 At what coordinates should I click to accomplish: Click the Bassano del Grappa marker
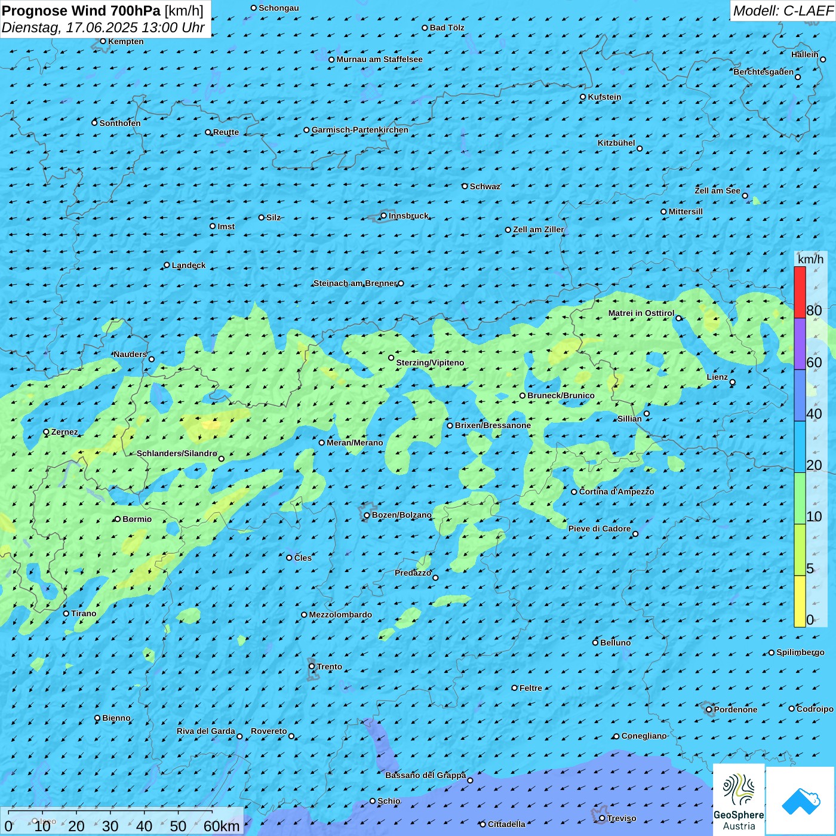(470, 780)
